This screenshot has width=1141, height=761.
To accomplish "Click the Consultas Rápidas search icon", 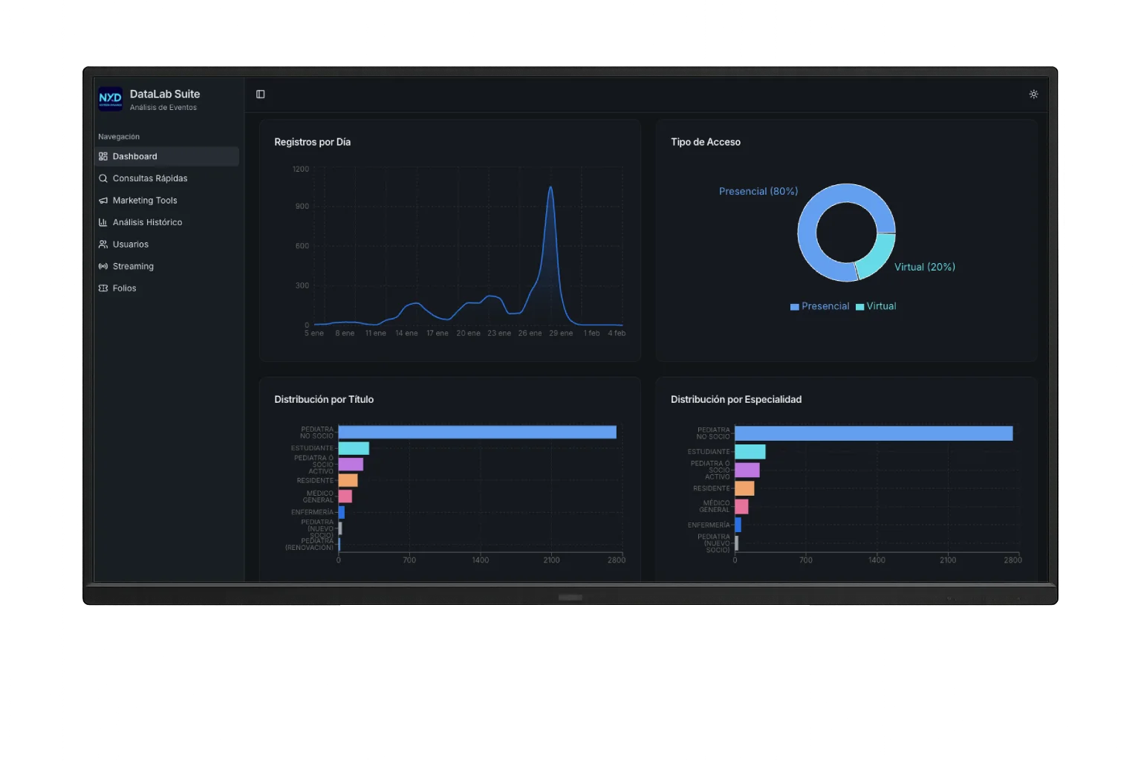I will click(103, 178).
